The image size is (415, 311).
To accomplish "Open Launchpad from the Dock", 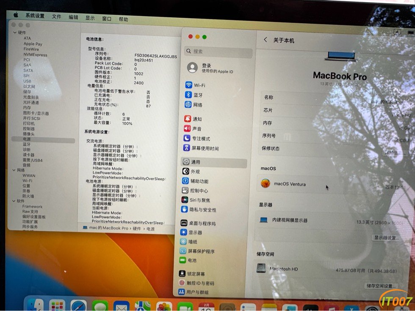I will (x=57, y=306).
